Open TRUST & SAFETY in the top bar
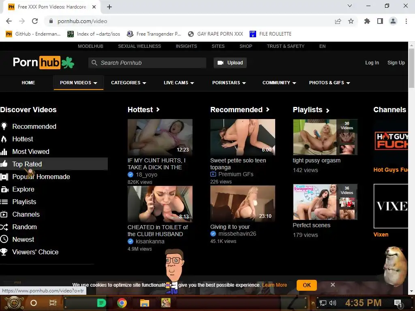The width and height of the screenshot is (415, 311). (286, 46)
